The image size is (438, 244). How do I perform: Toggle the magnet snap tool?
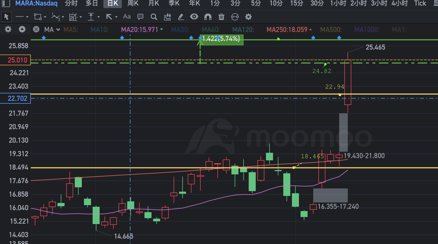coord(208,17)
